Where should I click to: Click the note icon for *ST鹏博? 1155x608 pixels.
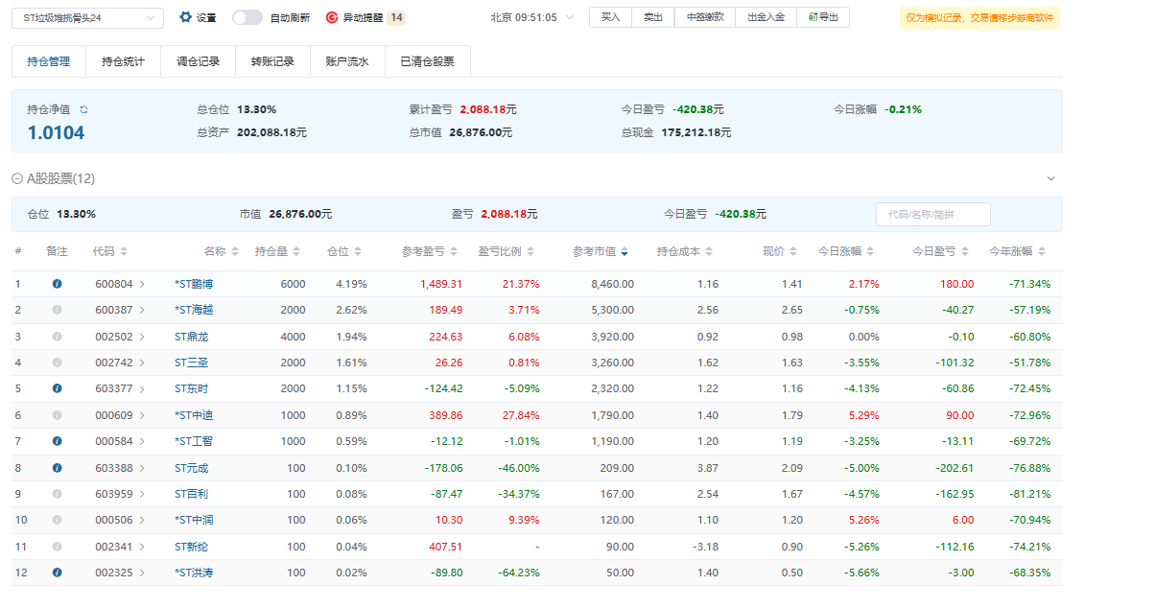57,284
